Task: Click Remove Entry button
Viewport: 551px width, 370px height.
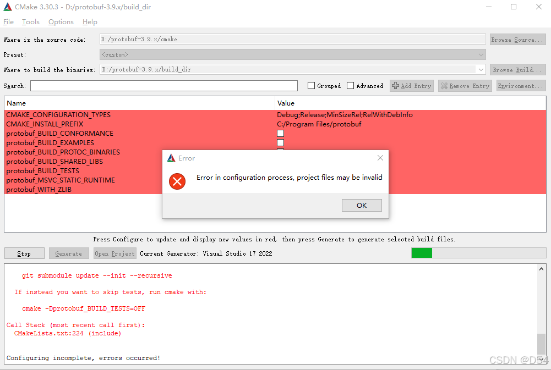Action: (465, 86)
